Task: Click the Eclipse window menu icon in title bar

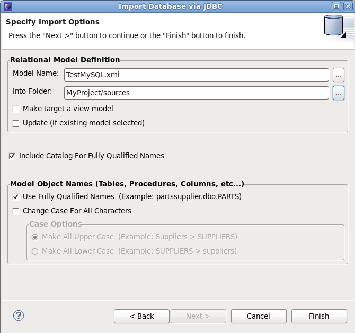Action: [6, 6]
